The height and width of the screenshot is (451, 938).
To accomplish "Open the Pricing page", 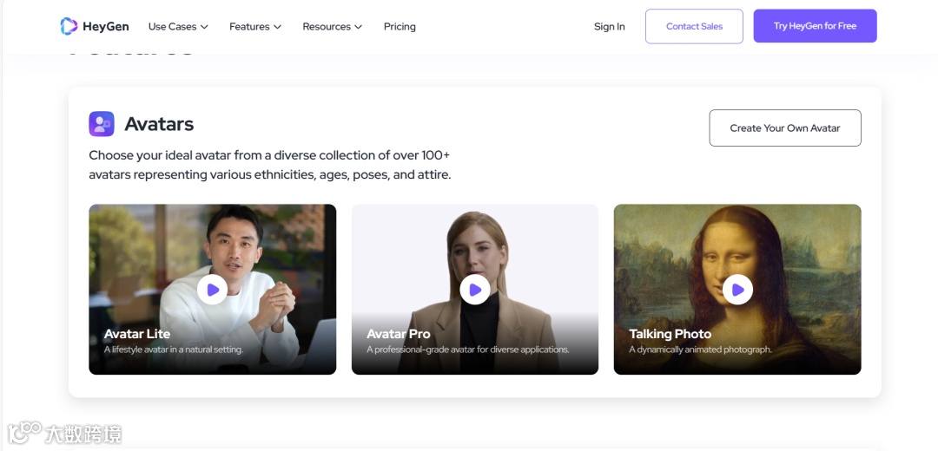I will pyautogui.click(x=400, y=26).
